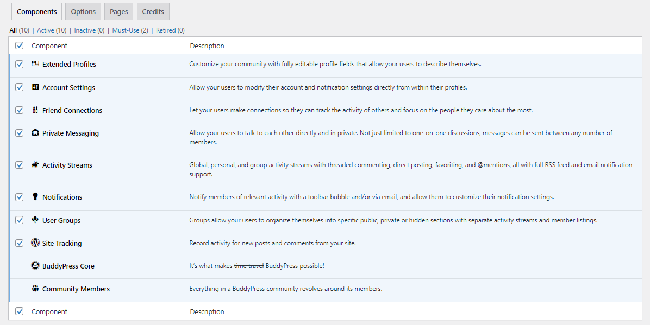Click the Component header in top row
The height and width of the screenshot is (325, 650).
tap(49, 46)
